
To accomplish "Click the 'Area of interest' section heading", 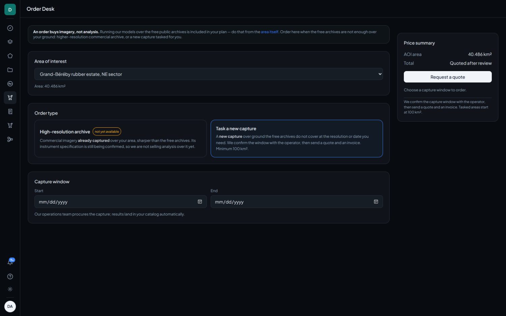I will pos(51,61).
